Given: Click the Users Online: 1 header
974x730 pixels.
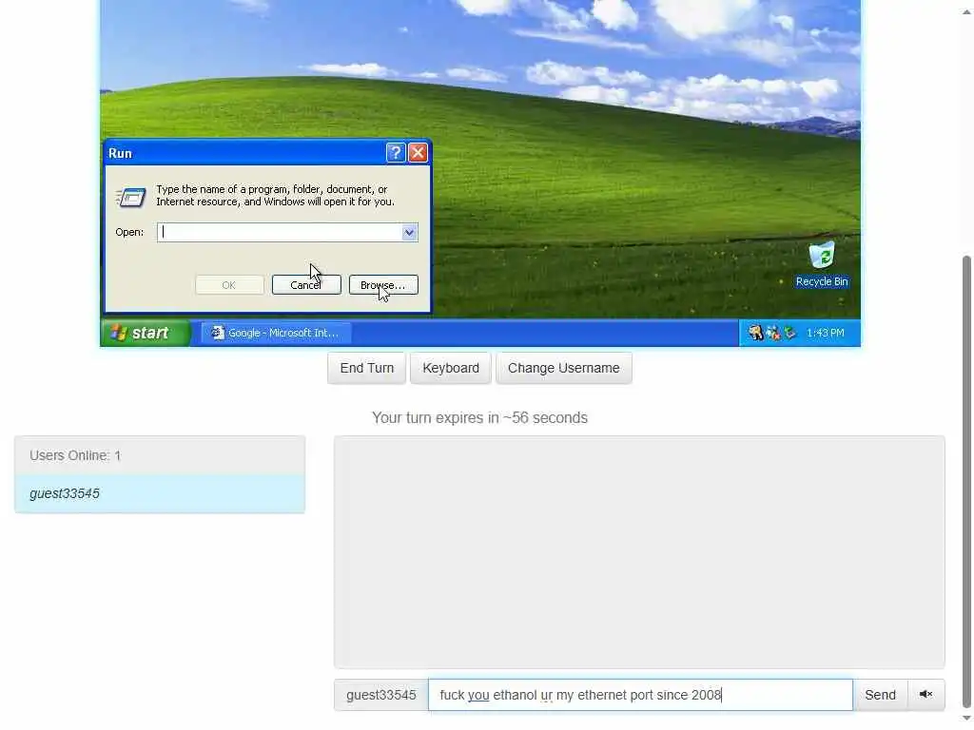Looking at the screenshot, I should click(160, 455).
